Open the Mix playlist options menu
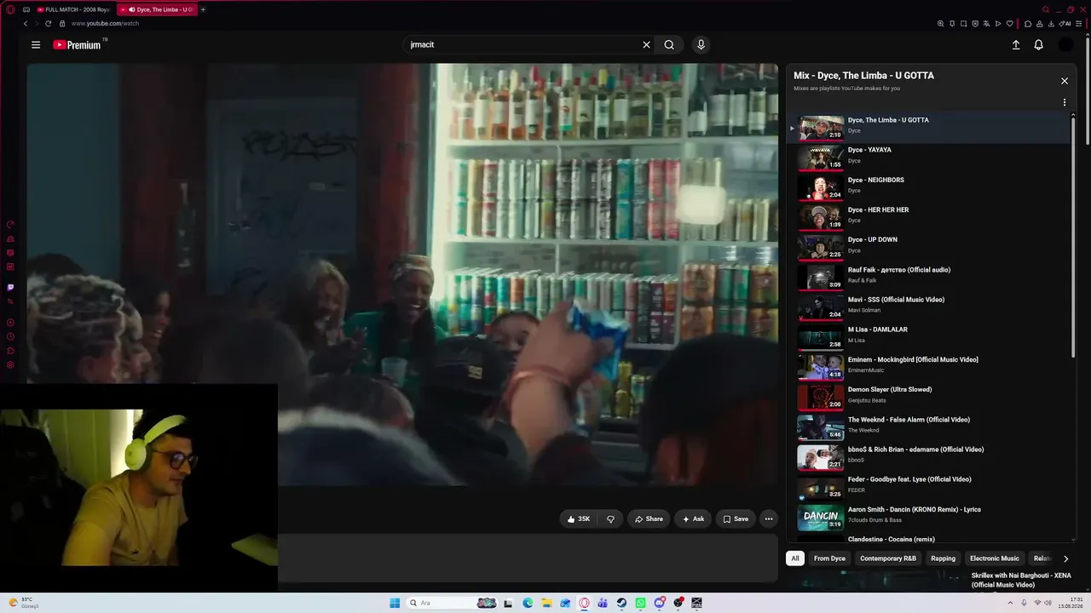 click(1064, 102)
